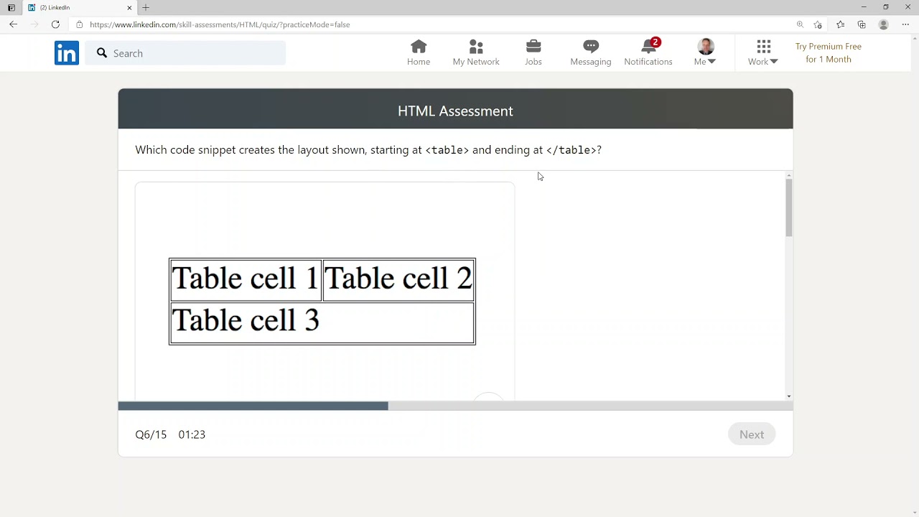919x517 pixels.
Task: Open browser Collections icon
Action: click(862, 24)
